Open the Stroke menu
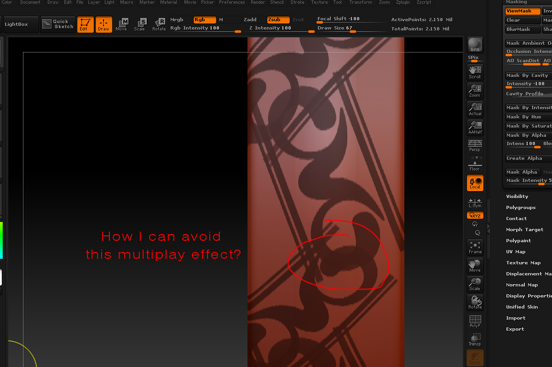This screenshot has height=367, width=552. tap(297, 2)
